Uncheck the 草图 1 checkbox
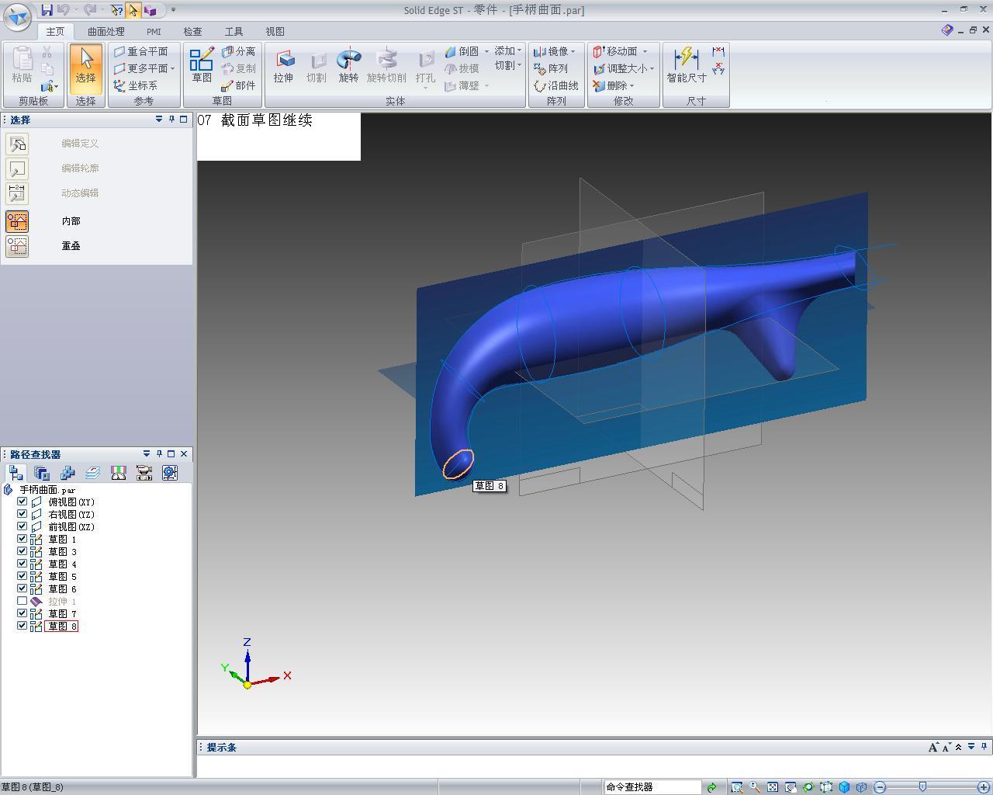Screen dimensions: 993x795 click(22, 539)
